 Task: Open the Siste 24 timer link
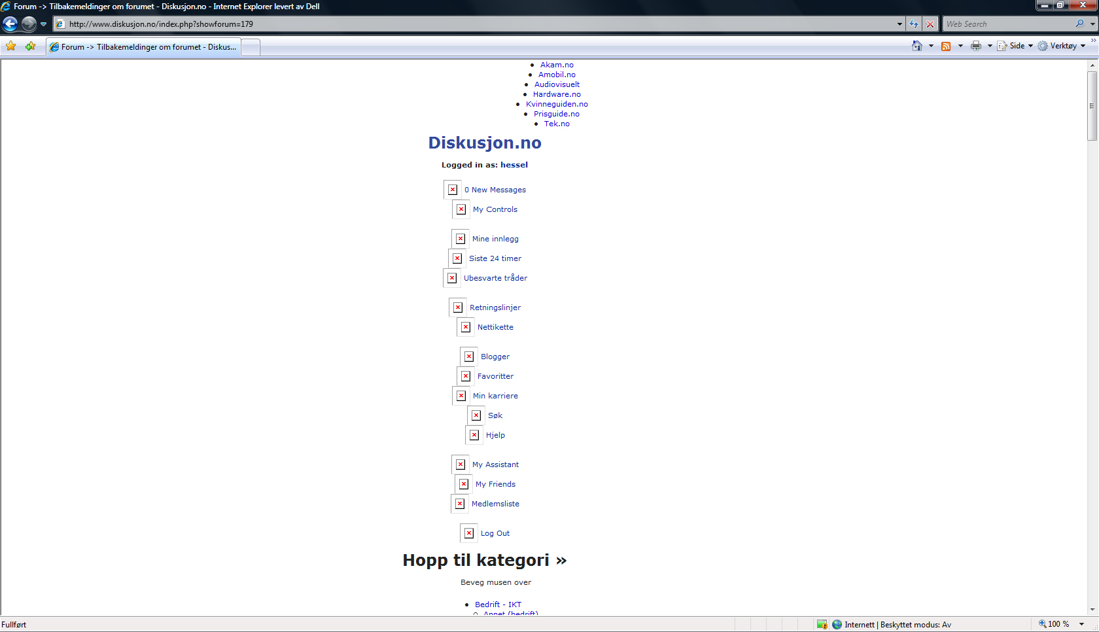(495, 258)
